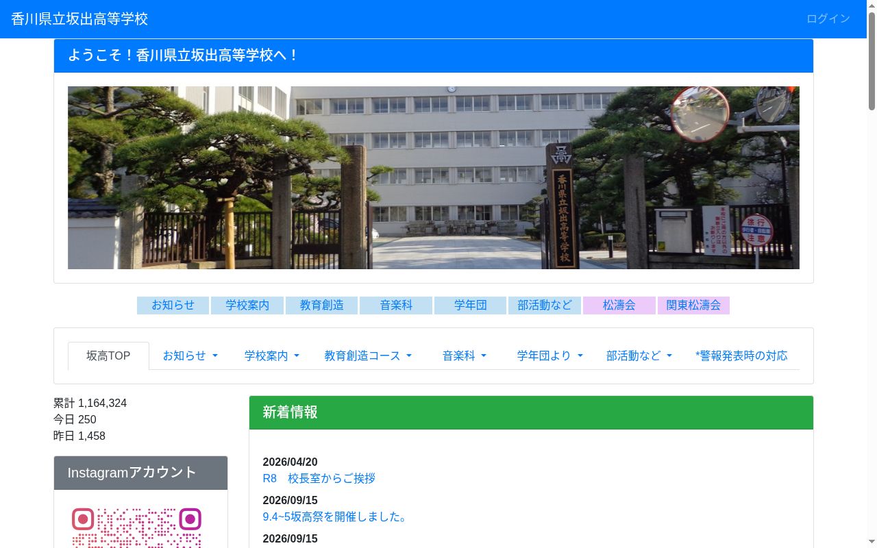Open the 教育創造 quick button
Screen dimensions: 877x548
[321, 306]
